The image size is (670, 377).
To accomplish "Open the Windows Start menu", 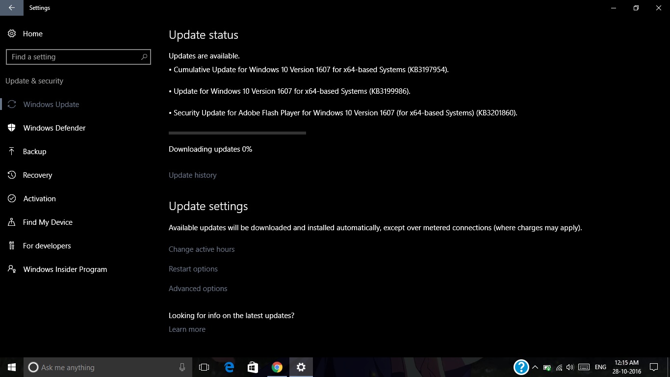I will click(x=12, y=367).
